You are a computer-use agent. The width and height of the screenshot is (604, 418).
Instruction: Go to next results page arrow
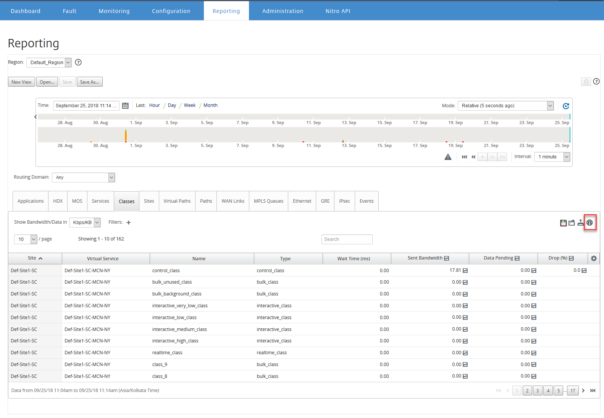tap(583, 391)
